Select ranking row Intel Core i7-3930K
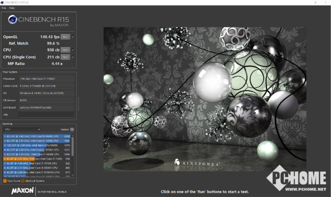 (x=37, y=154)
